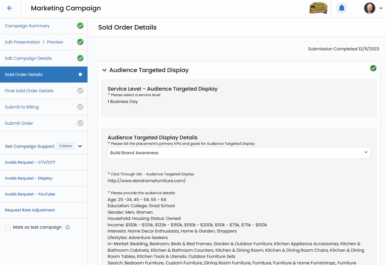This screenshot has height=265, width=385.
Task: Enable the Mark as test campaign checkbox
Action: point(8,227)
